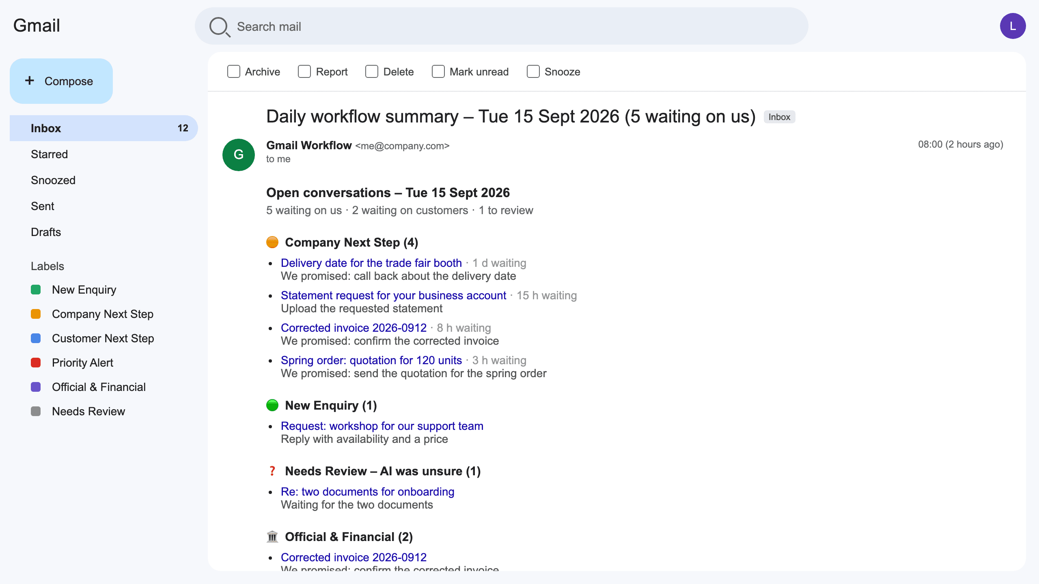This screenshot has width=1039, height=584.
Task: Click the bank building Official & Financial icon
Action: (x=272, y=537)
